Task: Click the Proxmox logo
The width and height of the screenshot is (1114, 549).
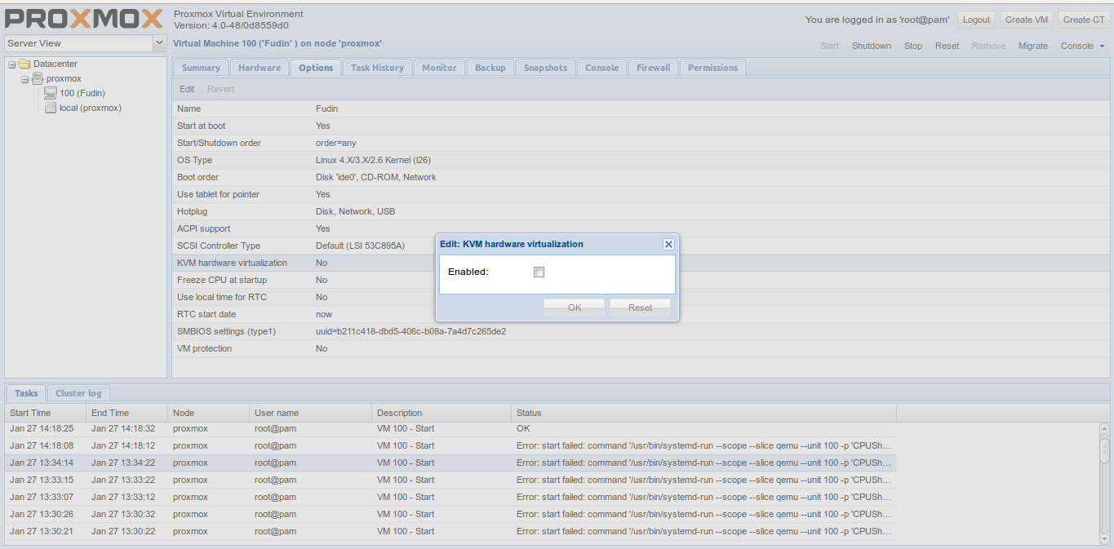Action: tap(85, 19)
